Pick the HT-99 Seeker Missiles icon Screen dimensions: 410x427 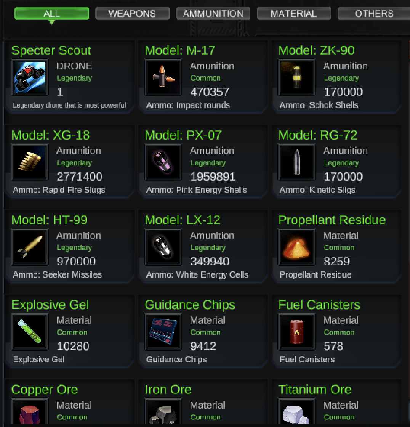pos(30,247)
